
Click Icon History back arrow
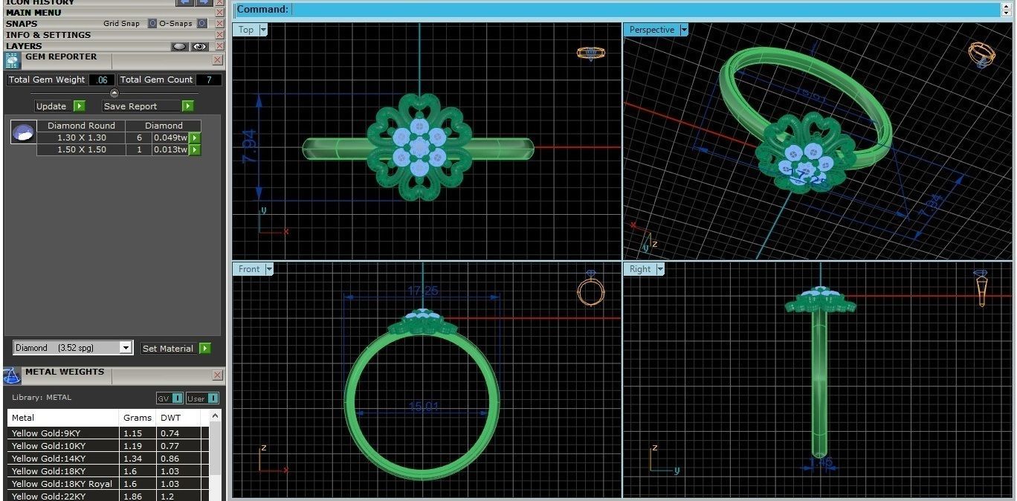(186, 2)
